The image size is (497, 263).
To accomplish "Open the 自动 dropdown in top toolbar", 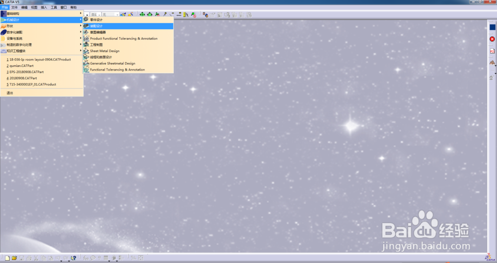I will [95, 14].
